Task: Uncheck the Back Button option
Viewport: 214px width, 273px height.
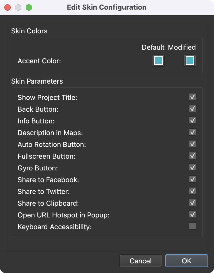Action: point(192,108)
